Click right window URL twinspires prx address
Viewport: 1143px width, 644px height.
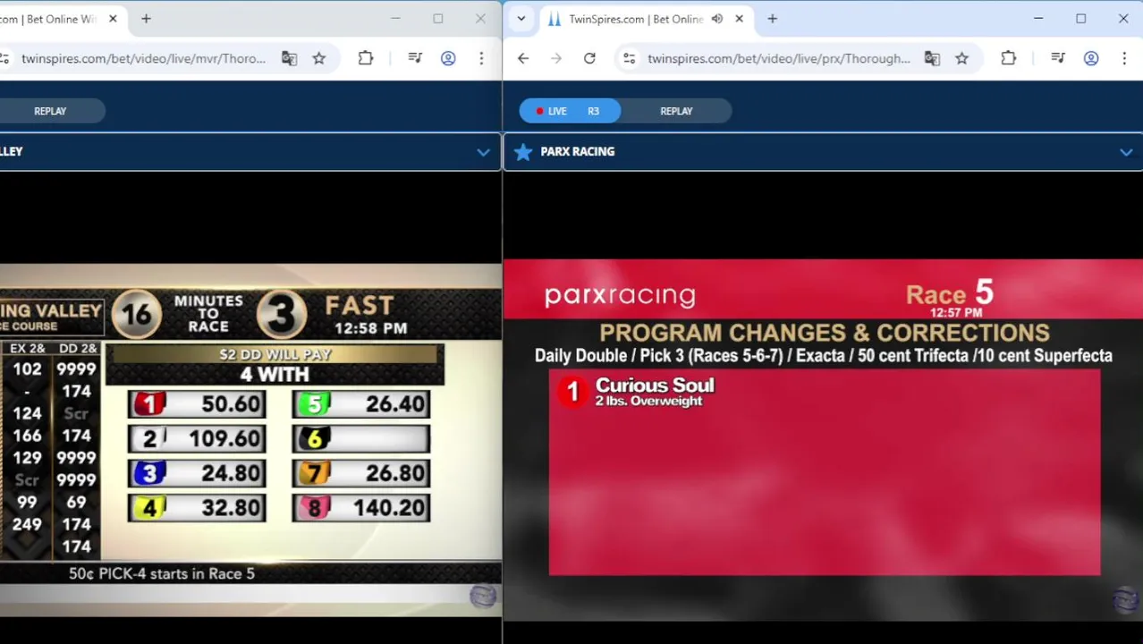[x=778, y=58]
